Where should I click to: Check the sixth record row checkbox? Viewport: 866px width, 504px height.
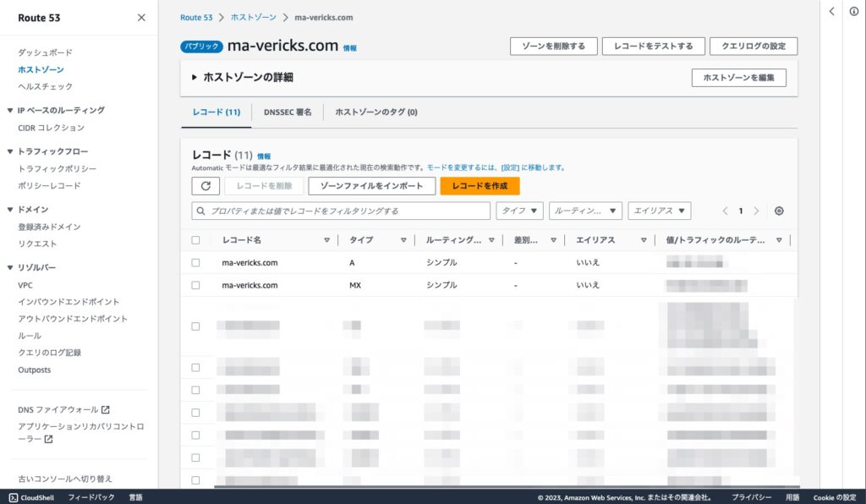(x=195, y=413)
